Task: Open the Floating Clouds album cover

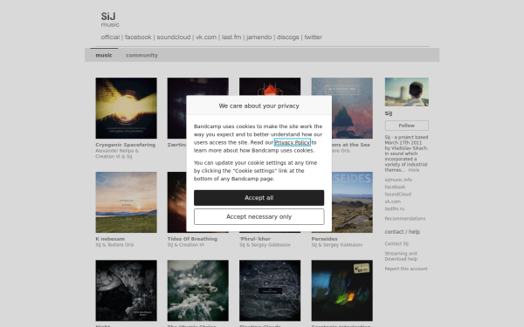Action: [270, 290]
